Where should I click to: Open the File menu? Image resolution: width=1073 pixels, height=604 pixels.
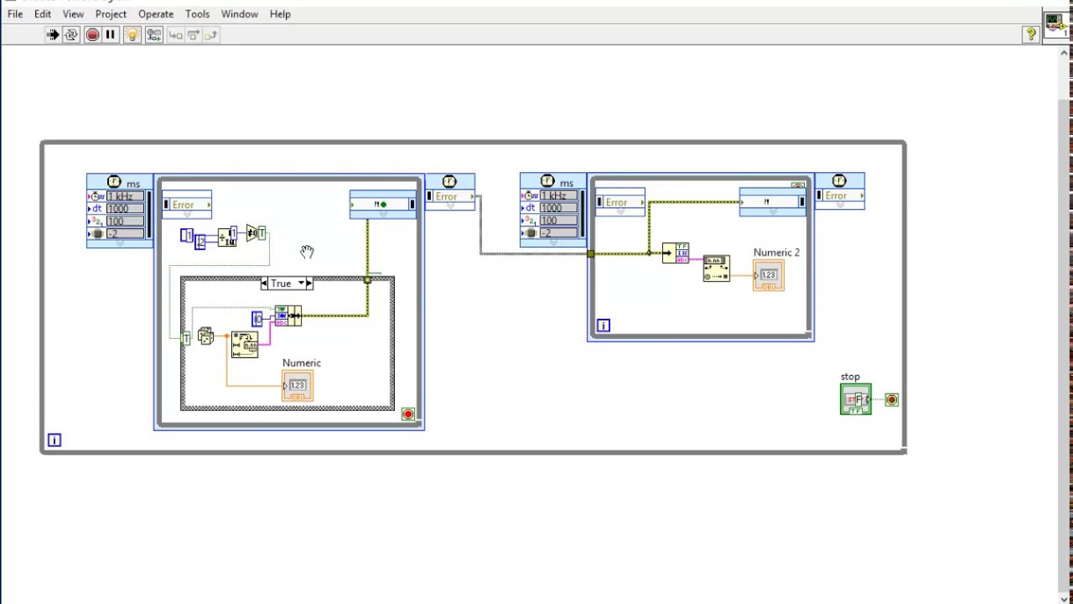(15, 13)
